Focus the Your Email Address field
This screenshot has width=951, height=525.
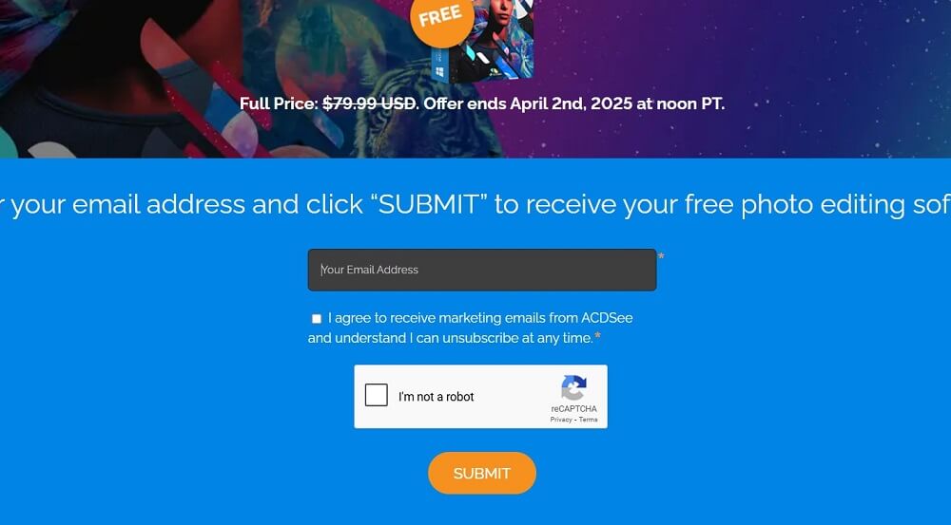[482, 270]
